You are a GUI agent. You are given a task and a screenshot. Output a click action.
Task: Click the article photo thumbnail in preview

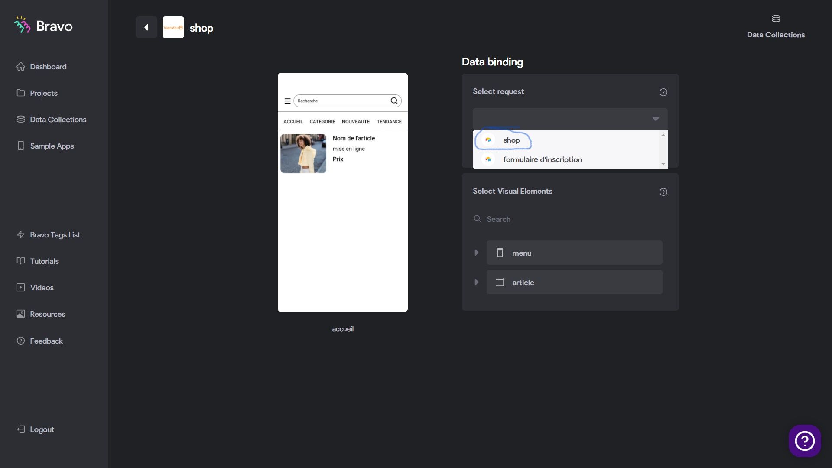[x=303, y=153]
